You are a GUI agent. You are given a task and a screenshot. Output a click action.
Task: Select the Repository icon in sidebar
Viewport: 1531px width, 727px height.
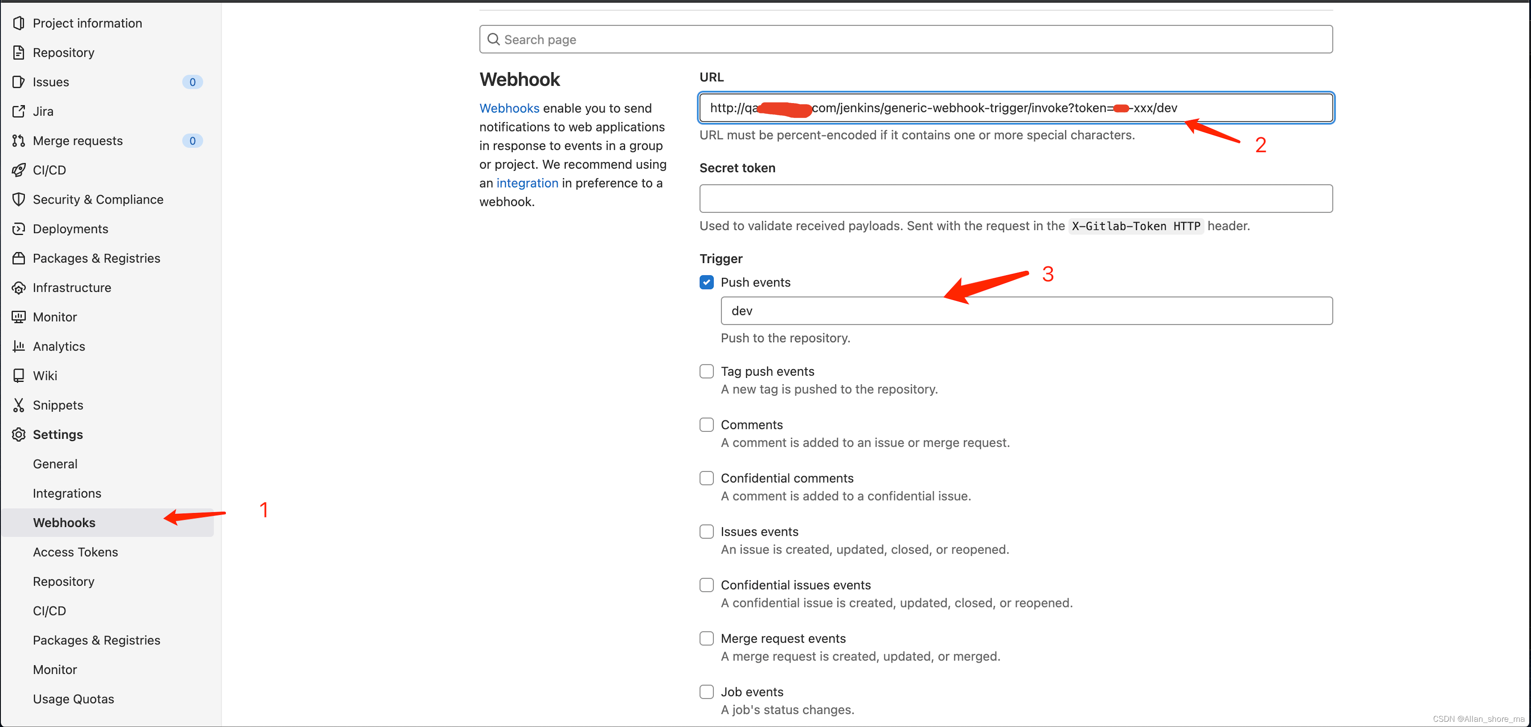pos(18,52)
